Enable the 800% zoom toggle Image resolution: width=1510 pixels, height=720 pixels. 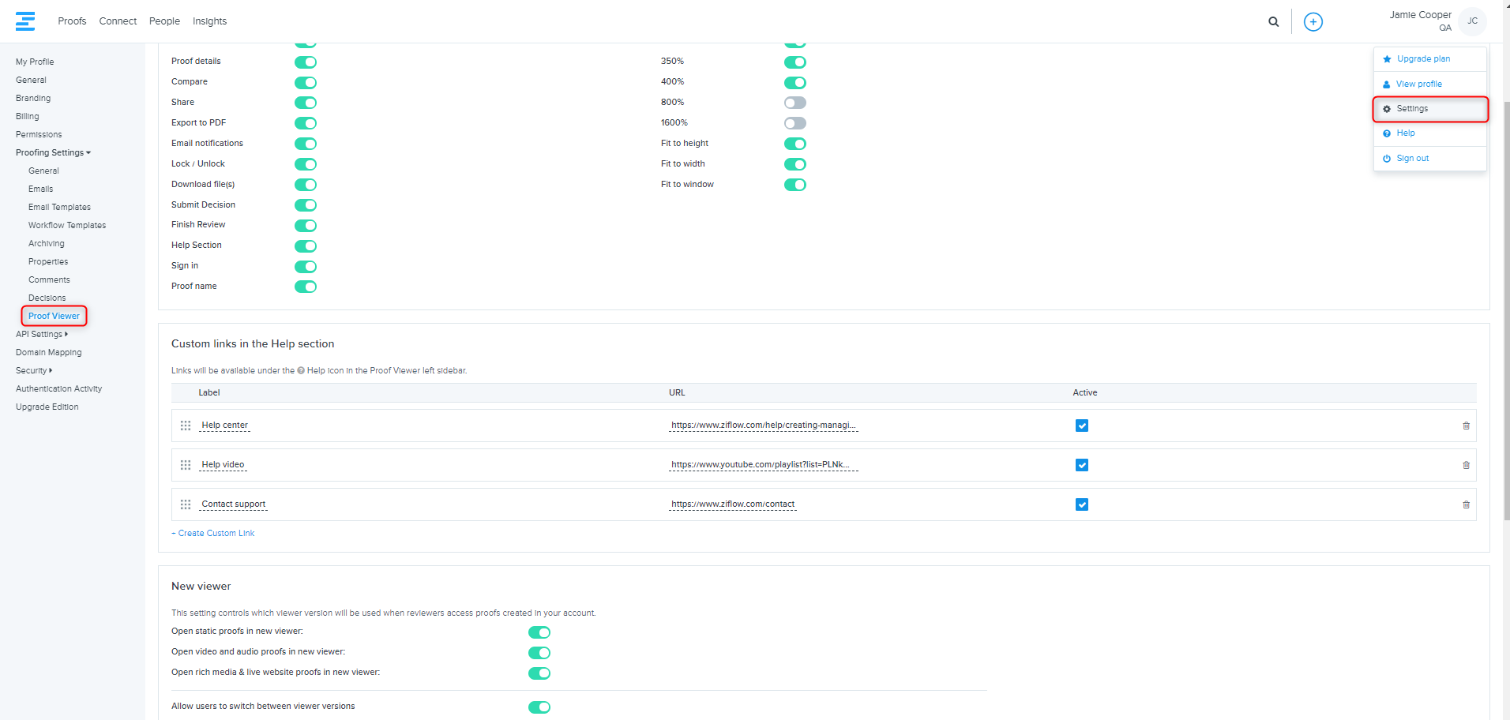[794, 103]
